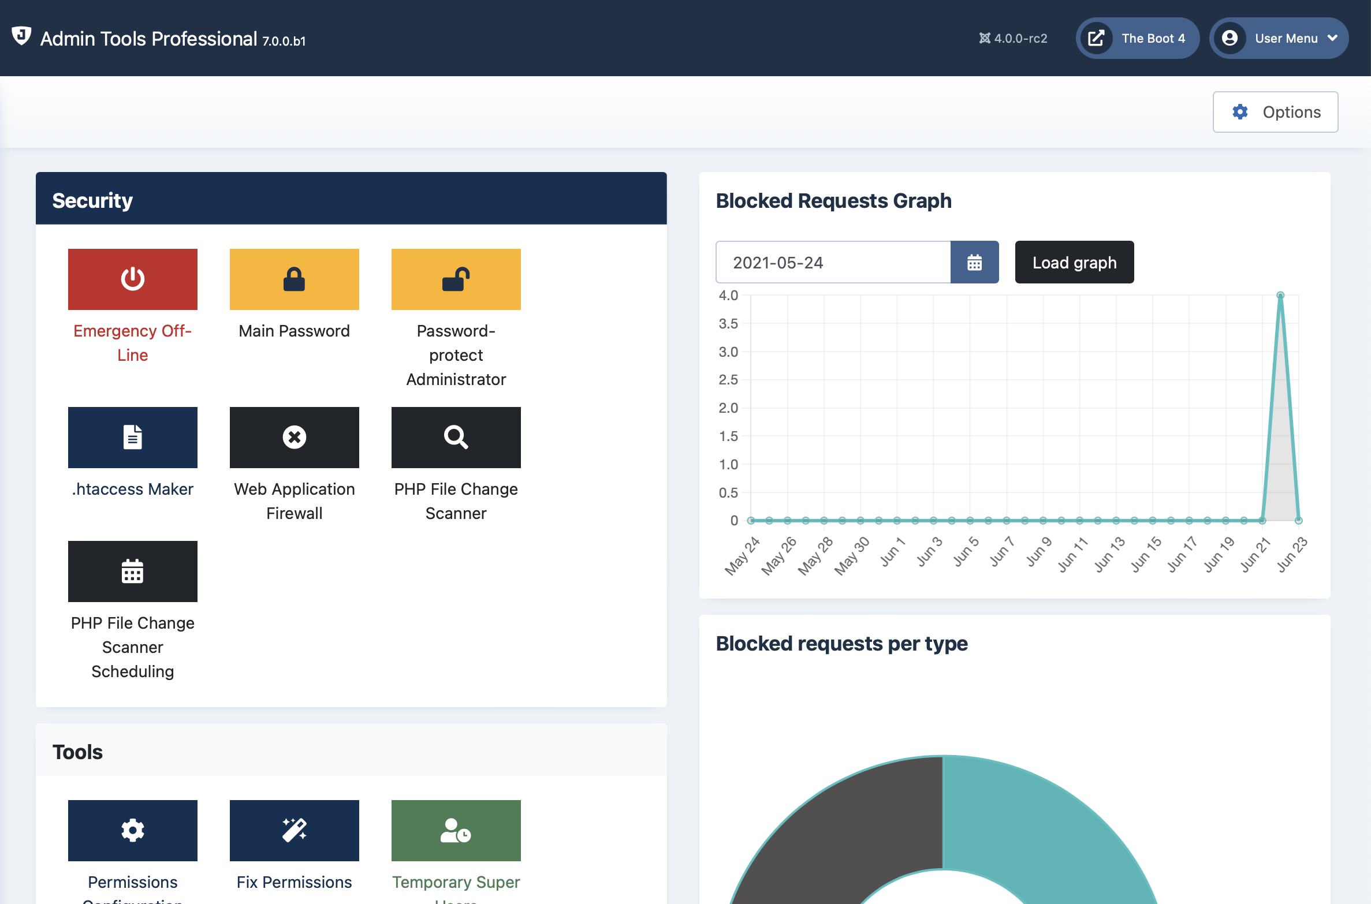Click the Tools panel header
Screen dimensions: 1371x904
351,750
